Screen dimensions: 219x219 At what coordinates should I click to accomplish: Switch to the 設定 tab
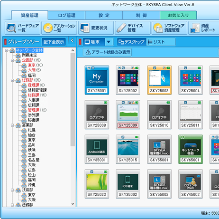pyautogui.click(x=104, y=16)
